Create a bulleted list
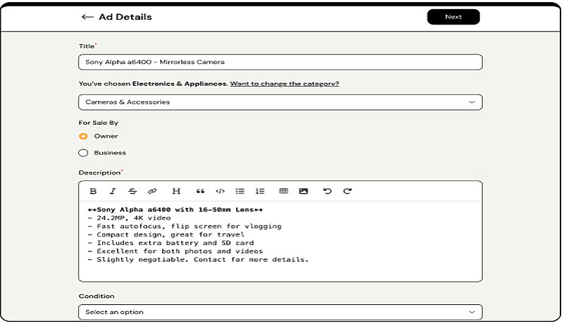 point(240,191)
